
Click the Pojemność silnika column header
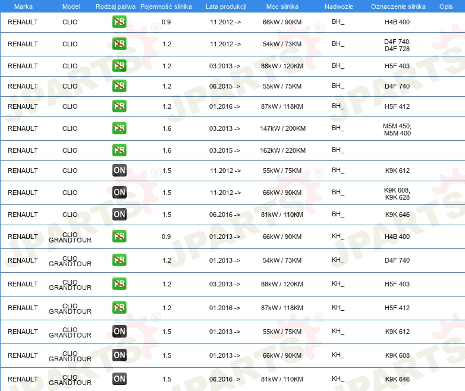click(x=166, y=7)
